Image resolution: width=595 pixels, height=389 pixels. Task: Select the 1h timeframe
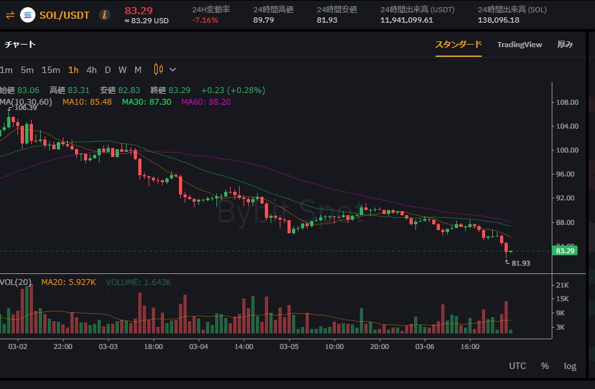coord(73,70)
